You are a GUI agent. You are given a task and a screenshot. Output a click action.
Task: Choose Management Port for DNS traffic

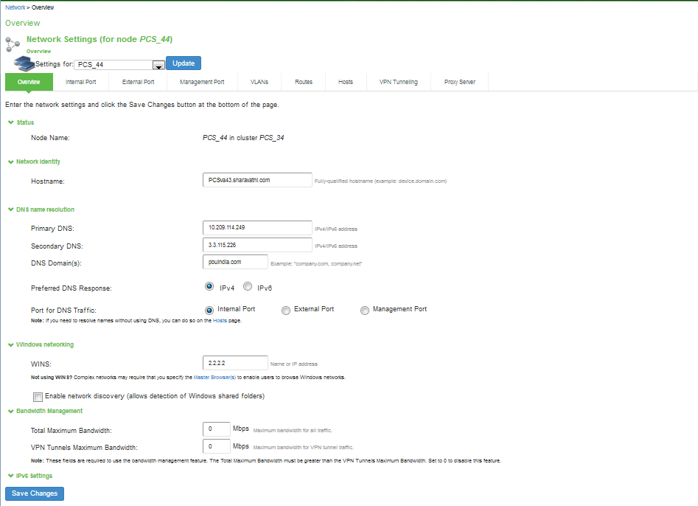click(365, 311)
